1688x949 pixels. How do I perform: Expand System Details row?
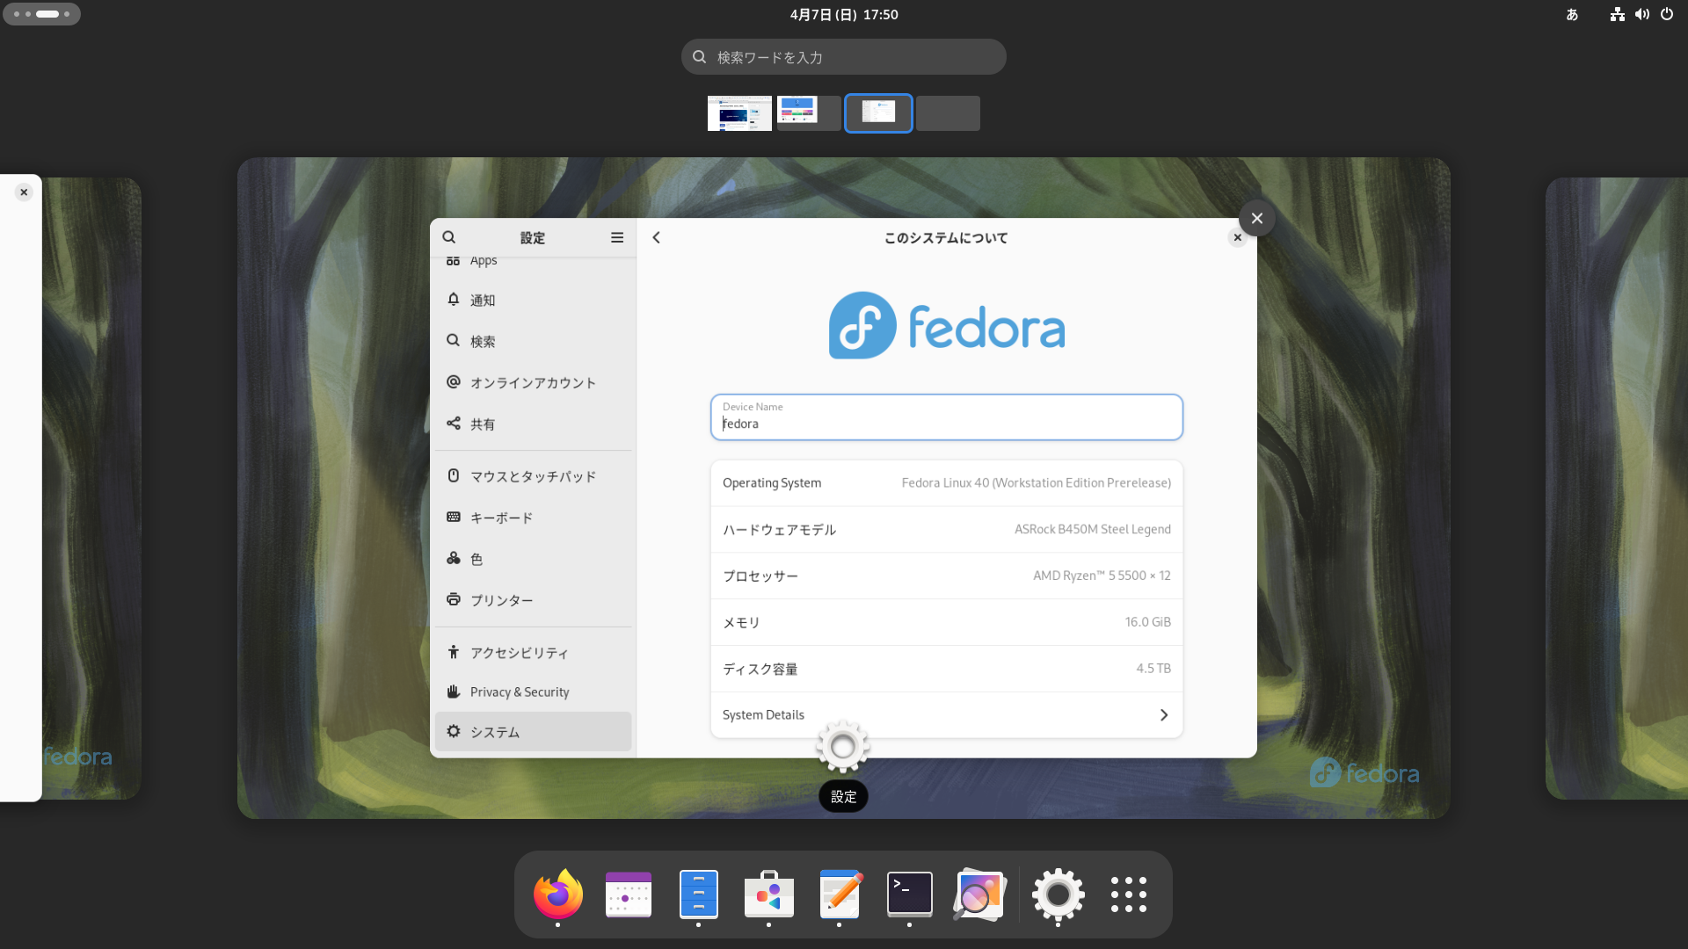pyautogui.click(x=947, y=715)
